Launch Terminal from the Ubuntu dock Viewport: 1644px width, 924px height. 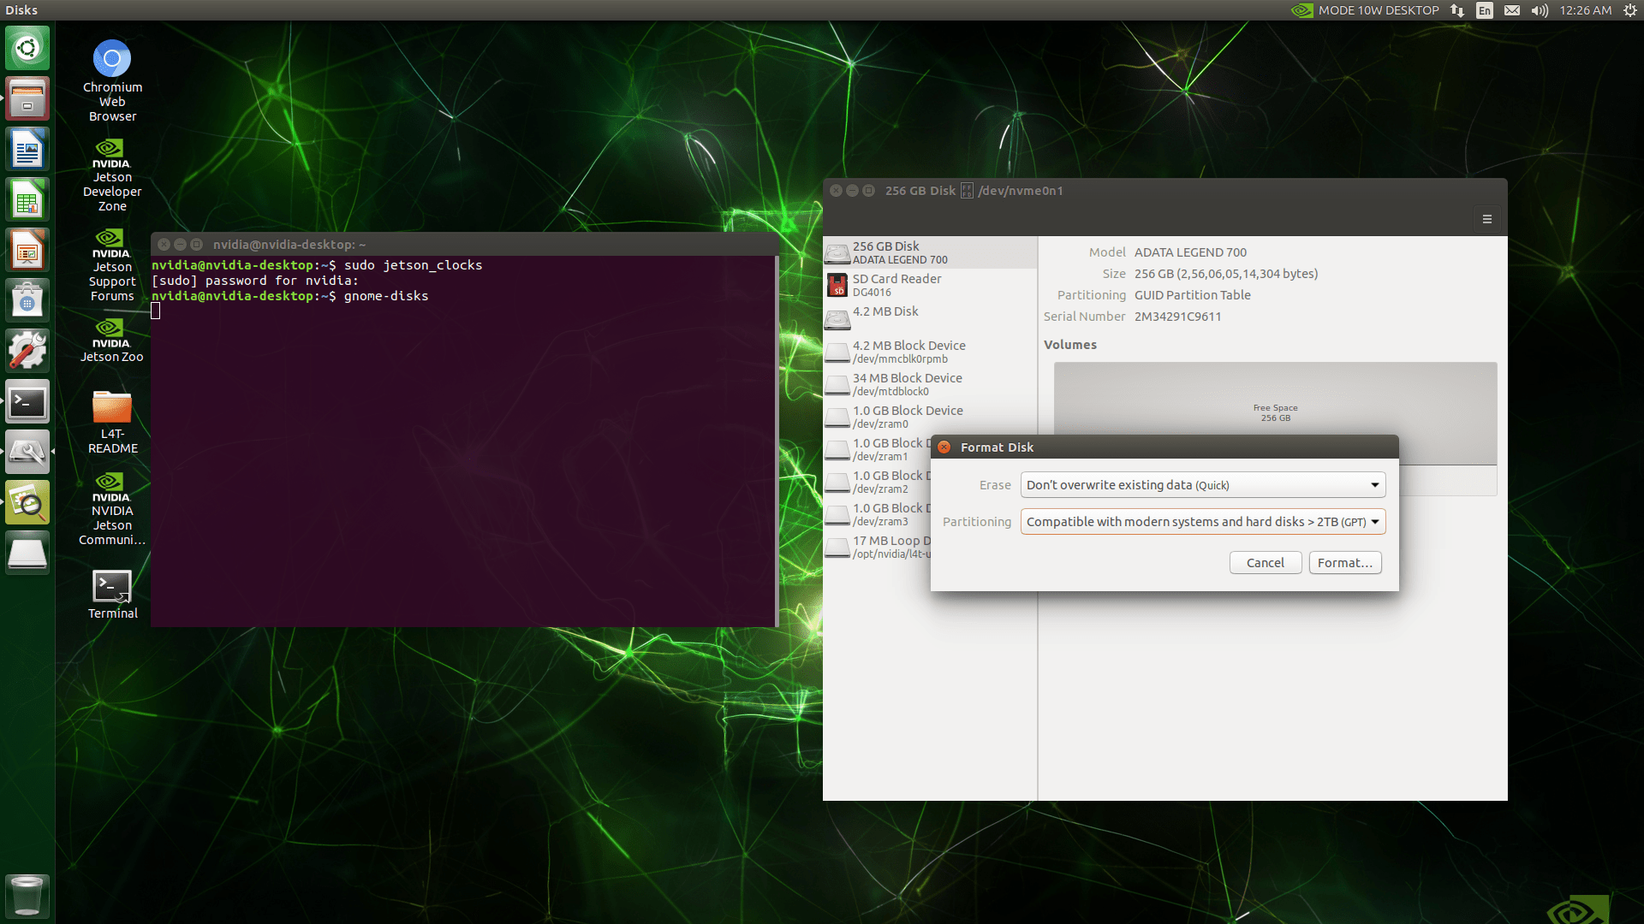tap(27, 402)
